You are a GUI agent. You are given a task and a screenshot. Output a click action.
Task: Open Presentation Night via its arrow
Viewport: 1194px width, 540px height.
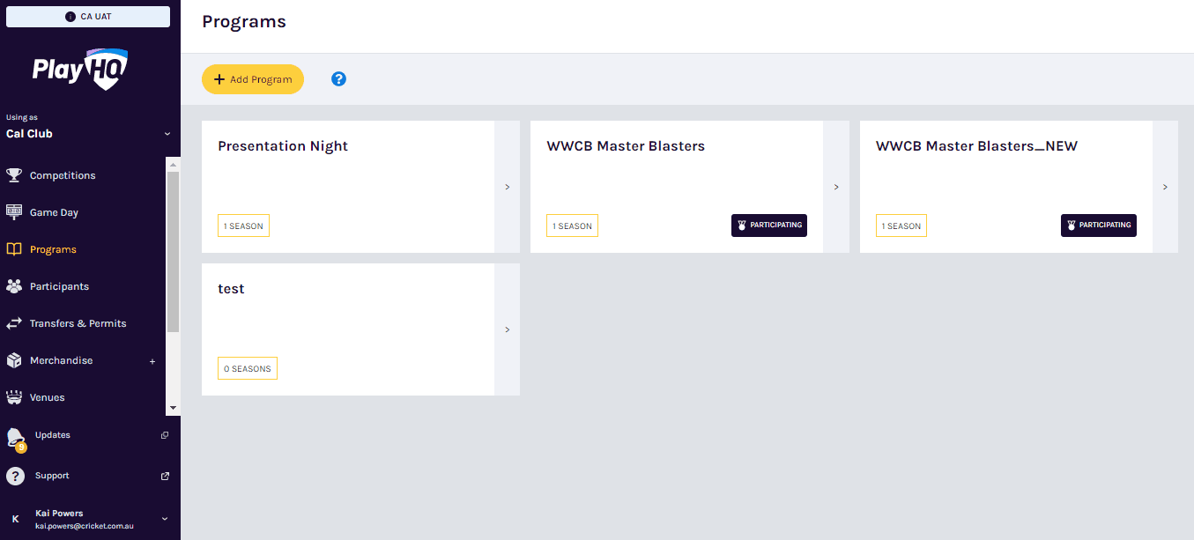pos(508,187)
